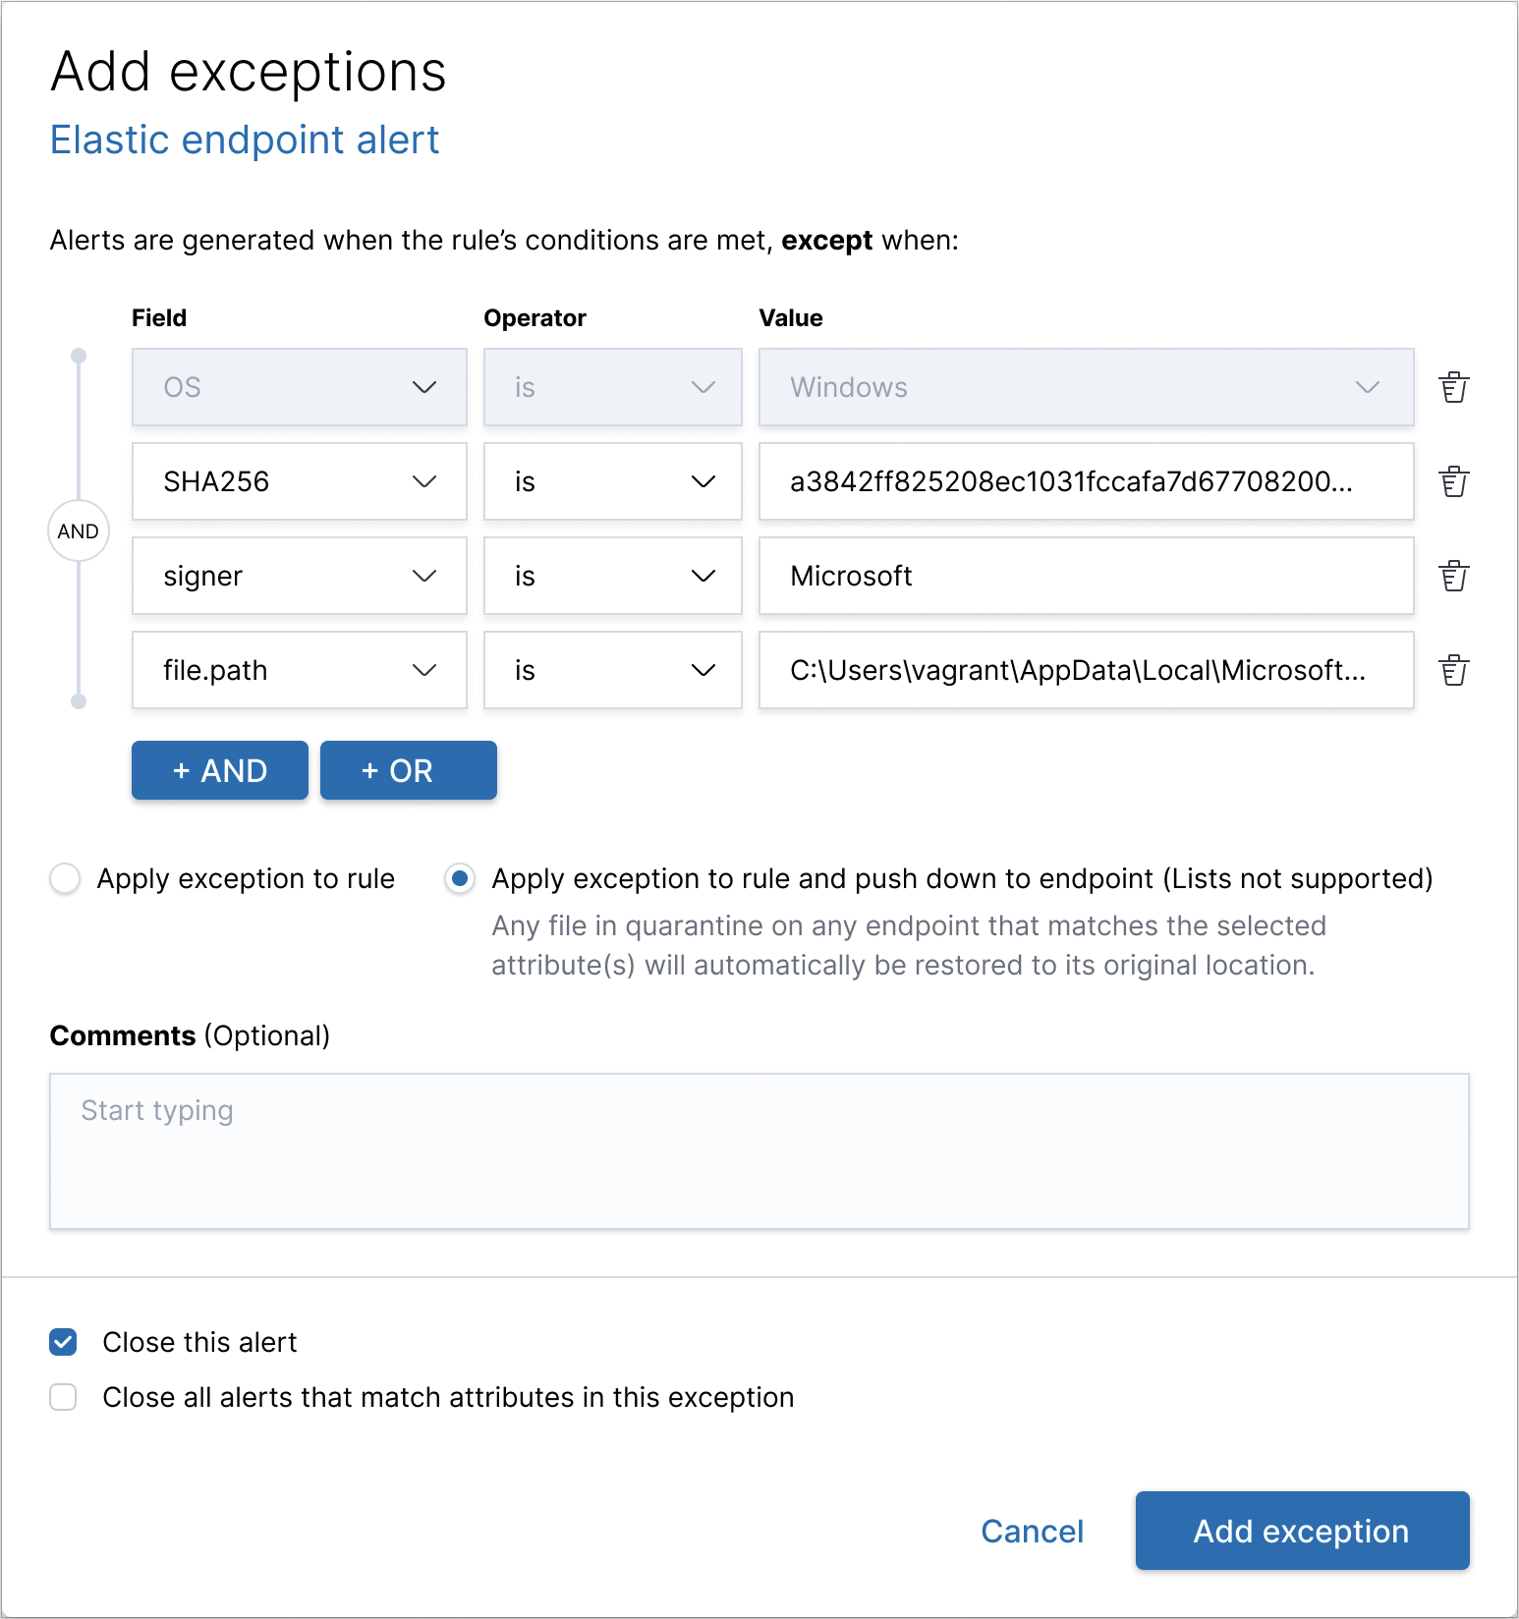The height and width of the screenshot is (1619, 1519).
Task: Submit with the Add exception button
Action: point(1301,1531)
